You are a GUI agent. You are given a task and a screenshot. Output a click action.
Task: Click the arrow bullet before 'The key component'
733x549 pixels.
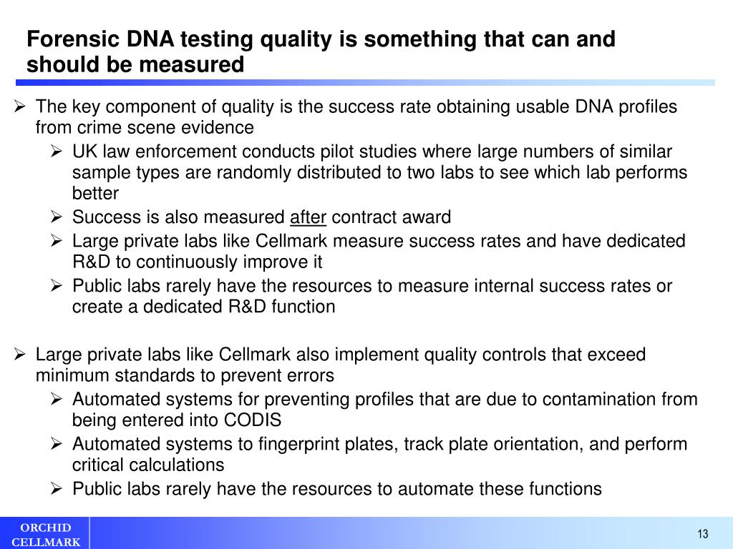point(19,107)
